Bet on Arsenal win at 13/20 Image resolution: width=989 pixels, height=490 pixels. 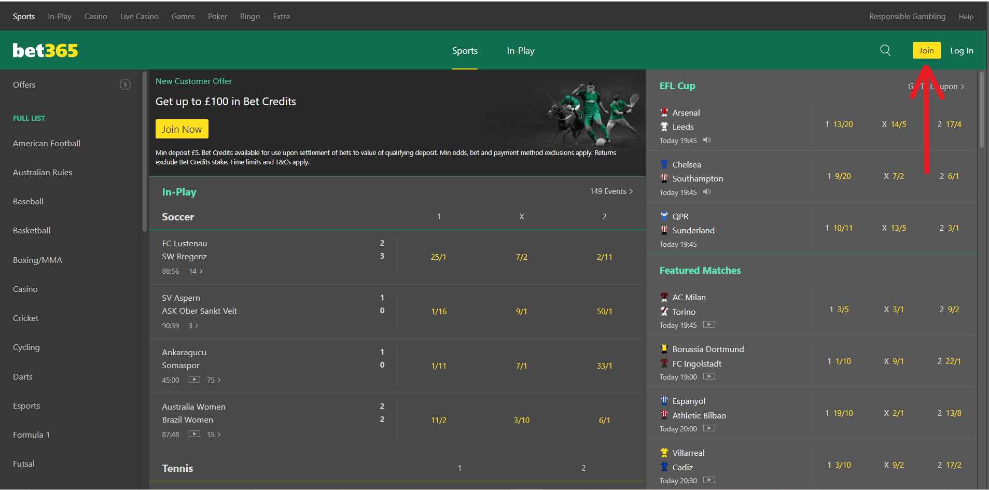click(839, 124)
